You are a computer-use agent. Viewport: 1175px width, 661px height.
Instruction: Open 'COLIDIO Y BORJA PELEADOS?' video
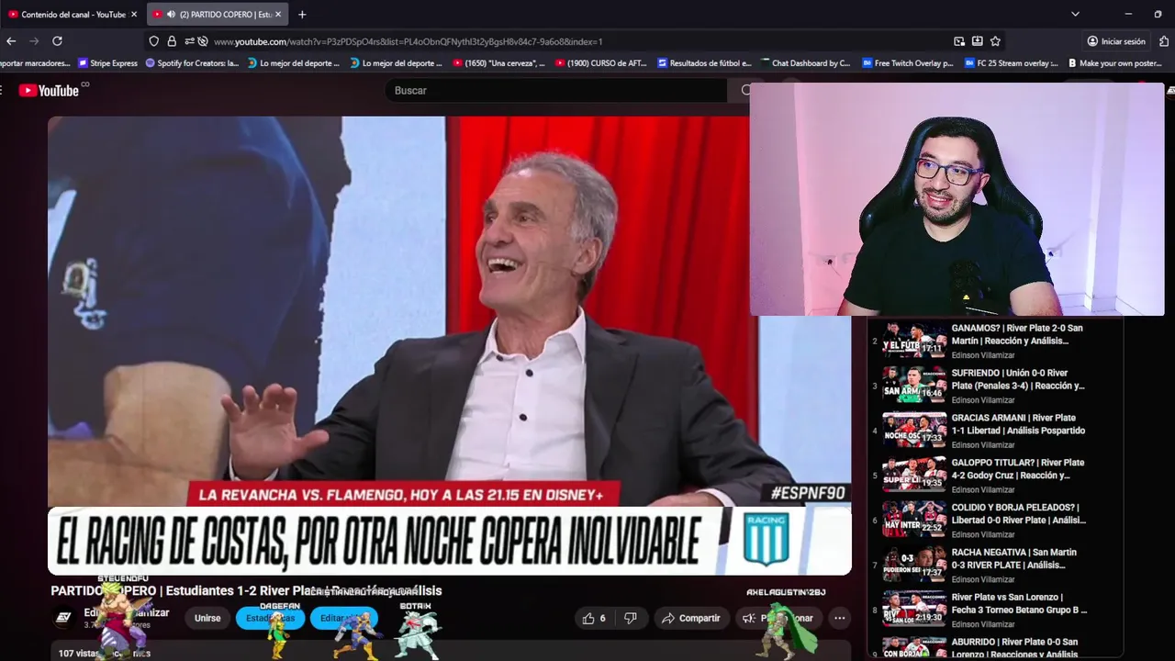pos(1018,513)
